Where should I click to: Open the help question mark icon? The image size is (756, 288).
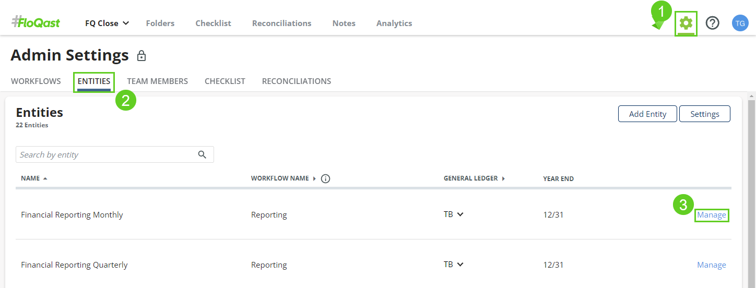coord(713,23)
